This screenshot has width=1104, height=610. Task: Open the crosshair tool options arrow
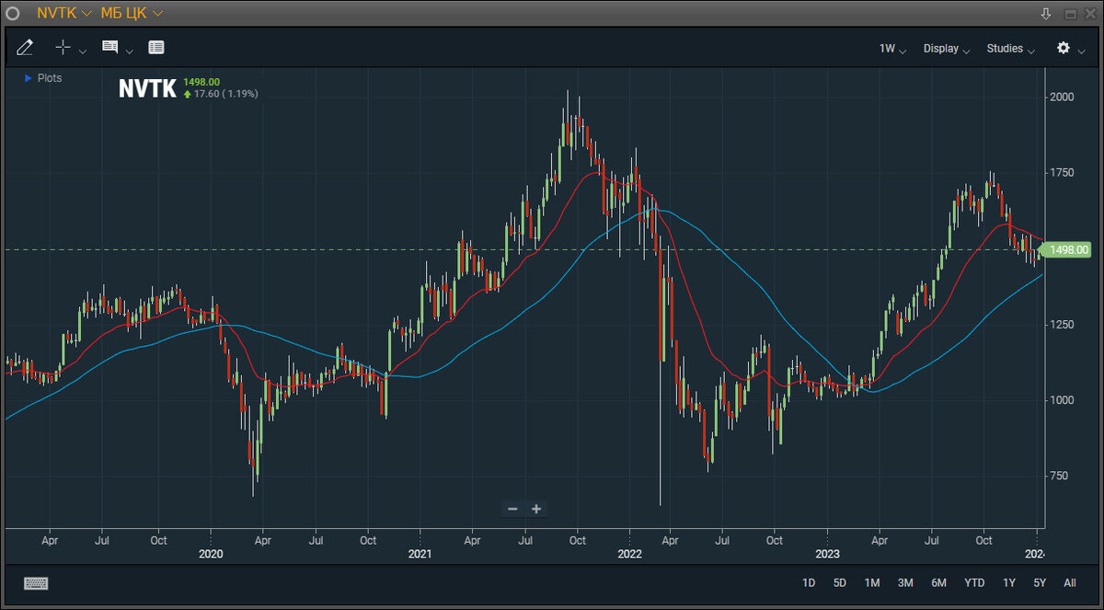pyautogui.click(x=83, y=51)
